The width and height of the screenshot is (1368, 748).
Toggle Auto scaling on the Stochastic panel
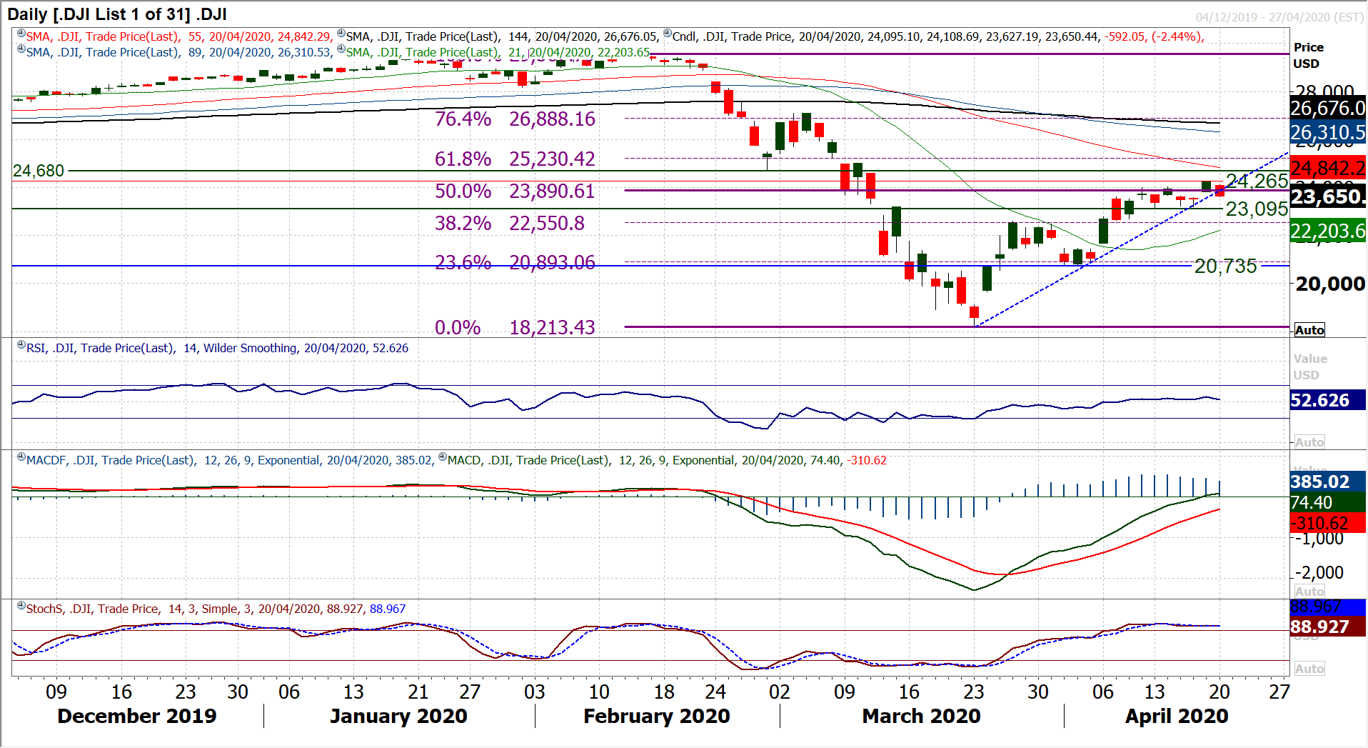point(1309,669)
